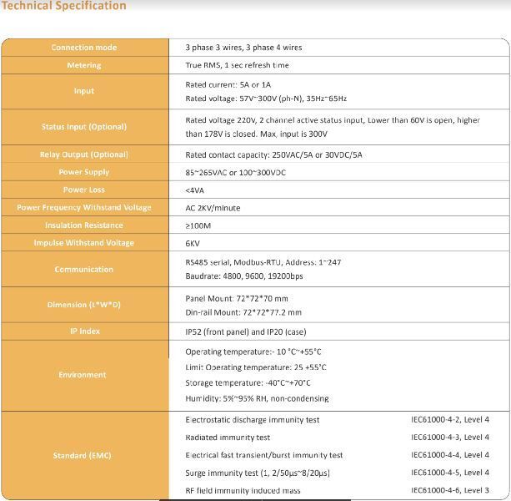Click the Rated current 5A or 1A line
Viewport: 511px width, 501px height.
pyautogui.click(x=228, y=84)
